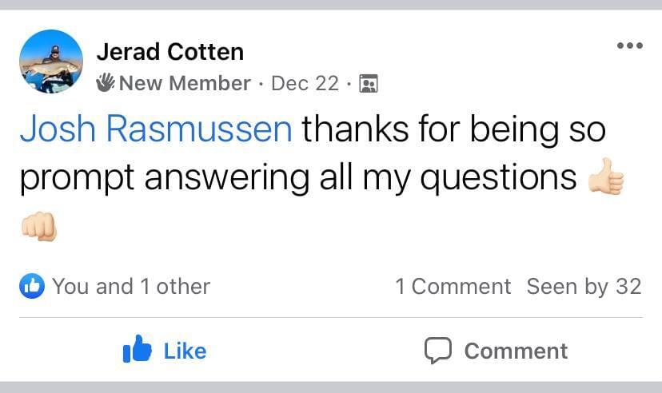Click the speech bubble comment icon
The image size is (662, 393).
coord(437,351)
